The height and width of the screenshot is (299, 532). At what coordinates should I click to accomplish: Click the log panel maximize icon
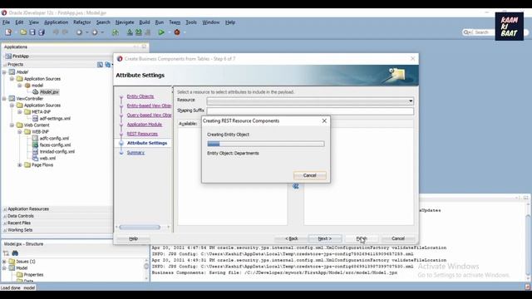[525, 198]
